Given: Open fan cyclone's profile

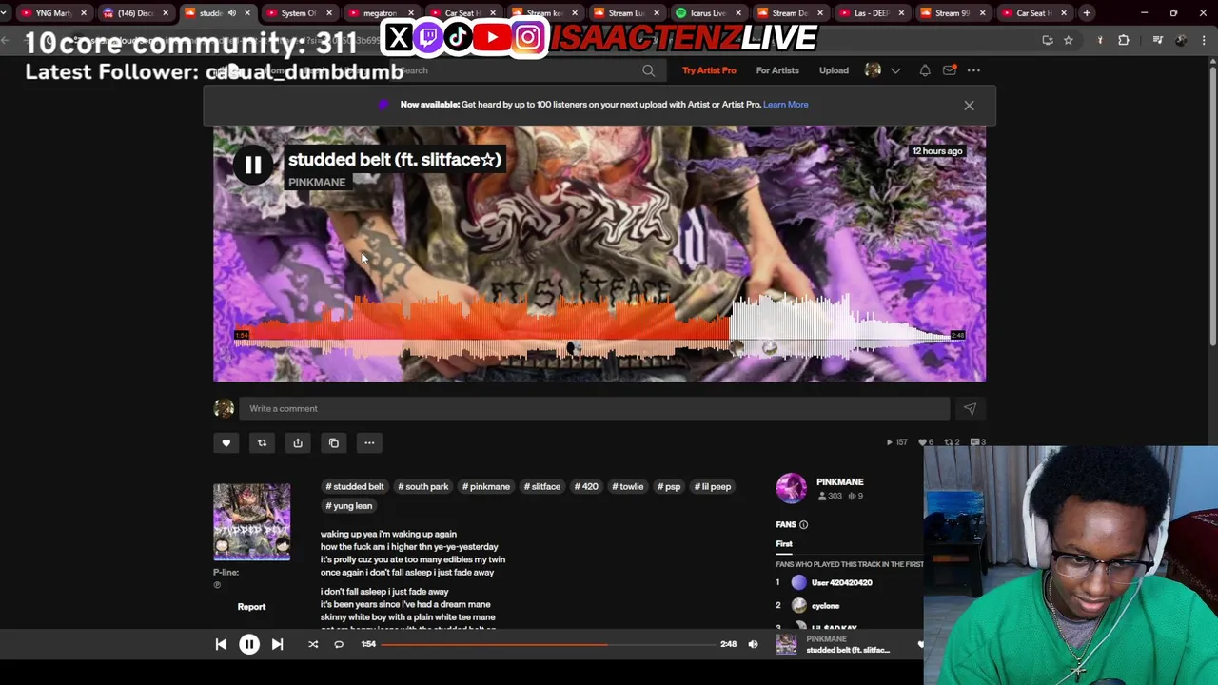Looking at the screenshot, I should 825,606.
